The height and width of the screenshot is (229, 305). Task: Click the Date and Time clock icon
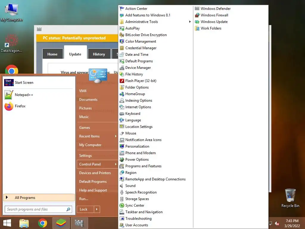122,55
